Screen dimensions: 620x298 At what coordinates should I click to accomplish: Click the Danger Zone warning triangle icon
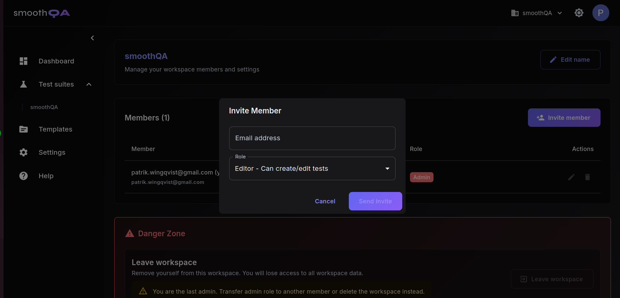coord(130,233)
